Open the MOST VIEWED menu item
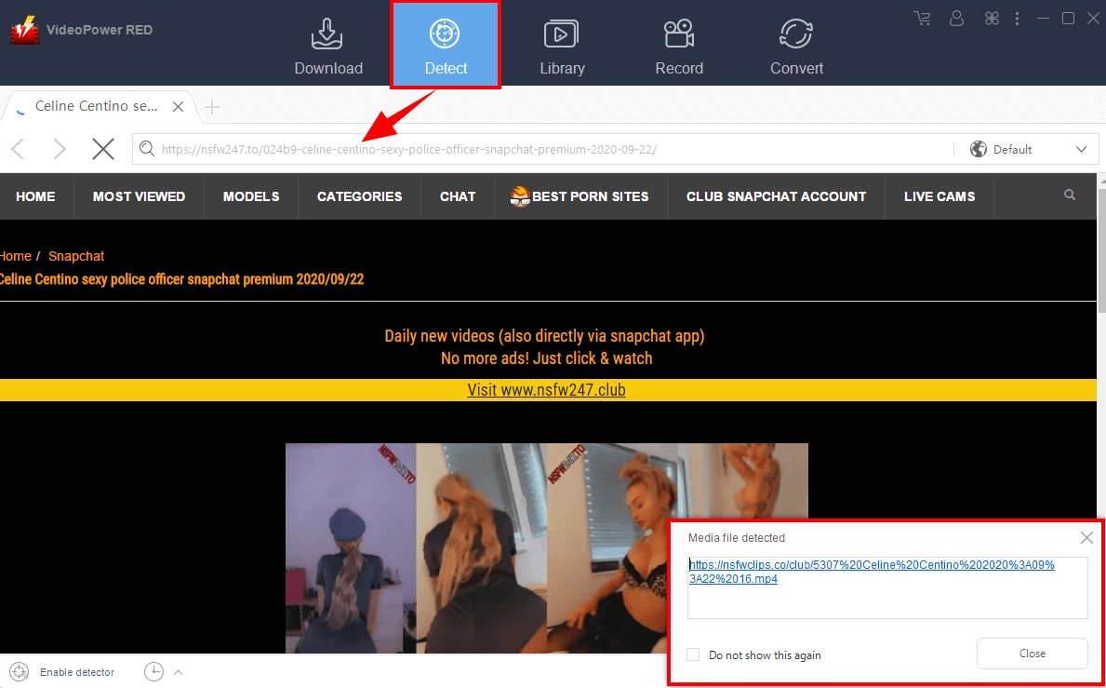This screenshot has height=688, width=1106. pyautogui.click(x=139, y=196)
